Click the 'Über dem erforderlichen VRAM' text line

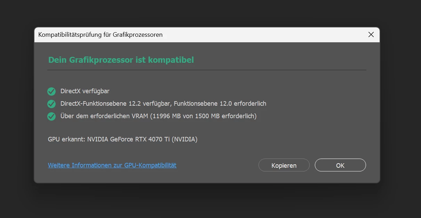(x=159, y=116)
